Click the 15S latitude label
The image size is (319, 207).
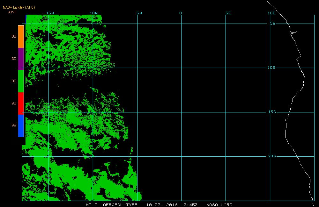(272, 112)
